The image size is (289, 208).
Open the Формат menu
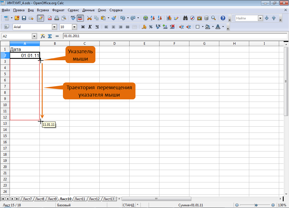coord(58,10)
